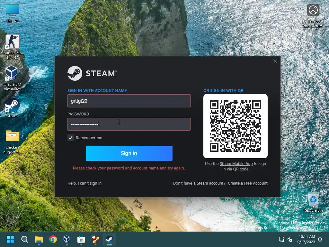329x247 pixels.
Task: Click the QR code image
Action: point(236,126)
